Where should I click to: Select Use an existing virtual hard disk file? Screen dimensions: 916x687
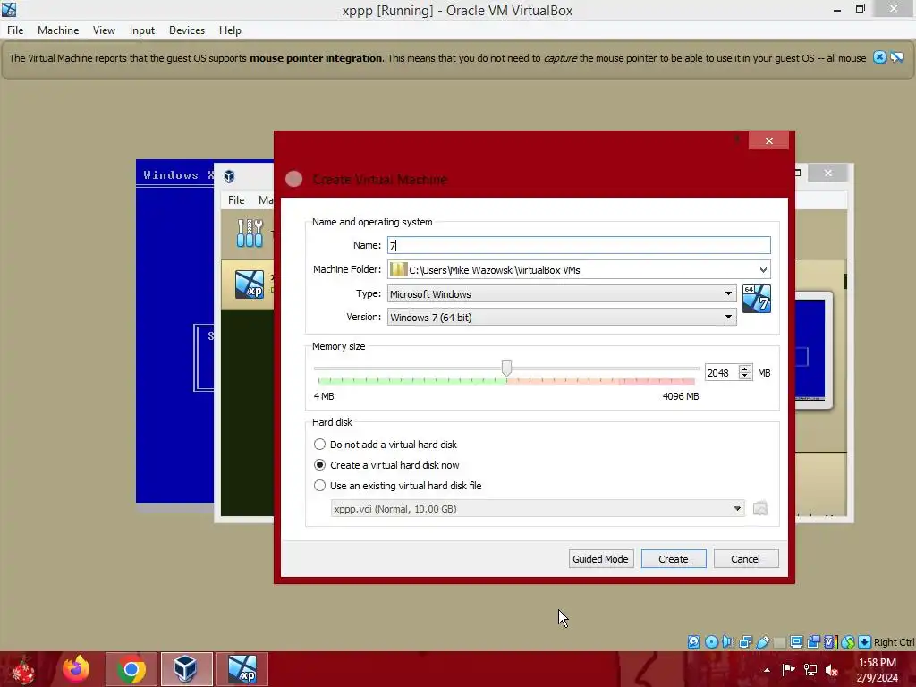pos(398,486)
